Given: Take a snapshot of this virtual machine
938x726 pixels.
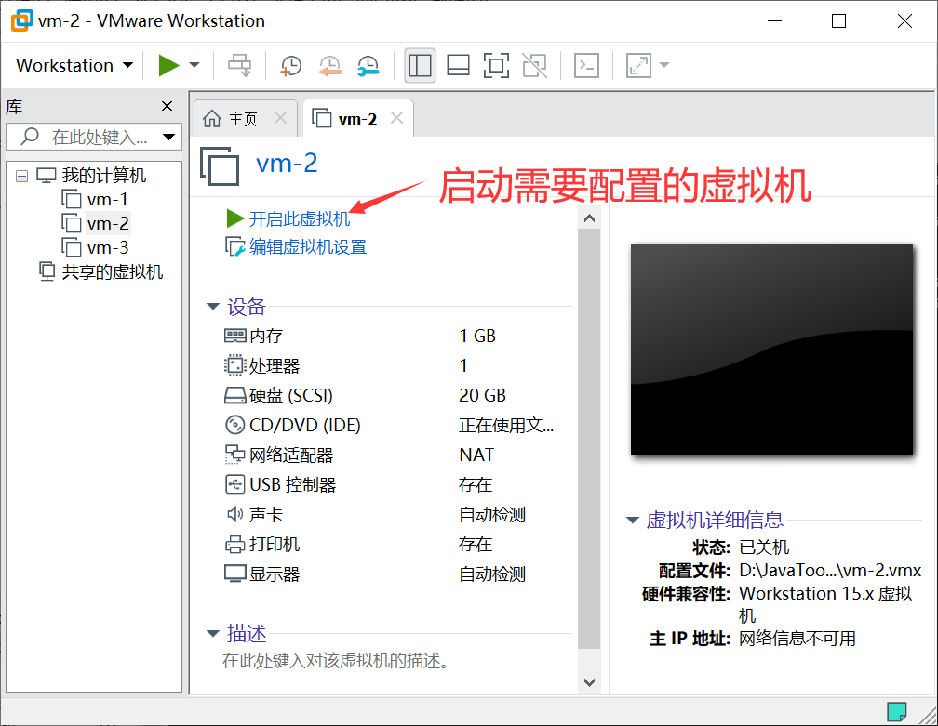Looking at the screenshot, I should point(290,65).
